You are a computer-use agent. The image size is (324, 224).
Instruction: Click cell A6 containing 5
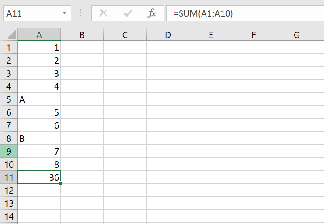39,112
